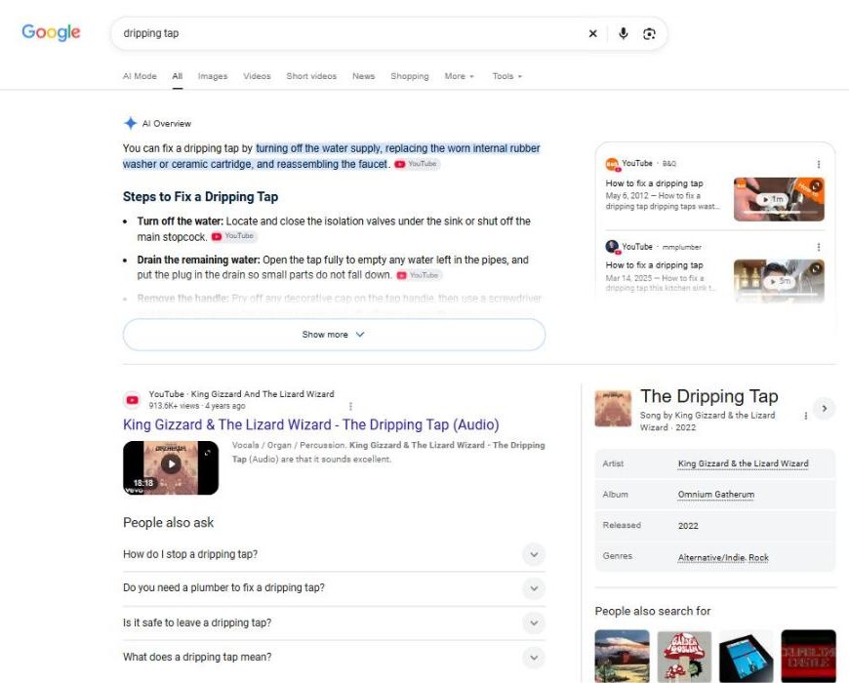The width and height of the screenshot is (849, 683).
Task: Click Released 2022 value
Action: [x=688, y=526]
